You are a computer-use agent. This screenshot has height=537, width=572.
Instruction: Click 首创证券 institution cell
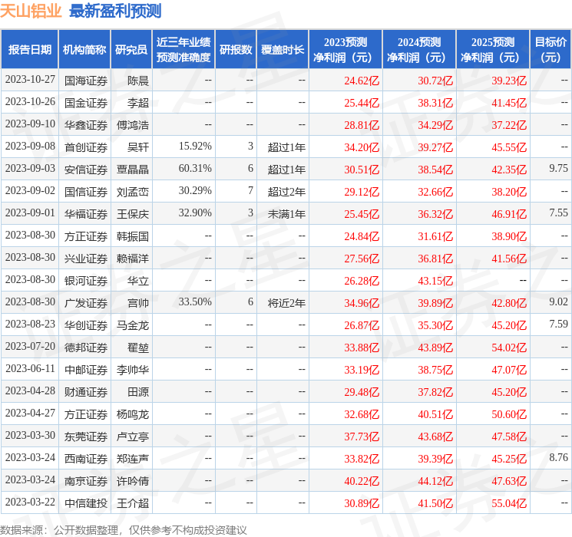[x=86, y=147]
